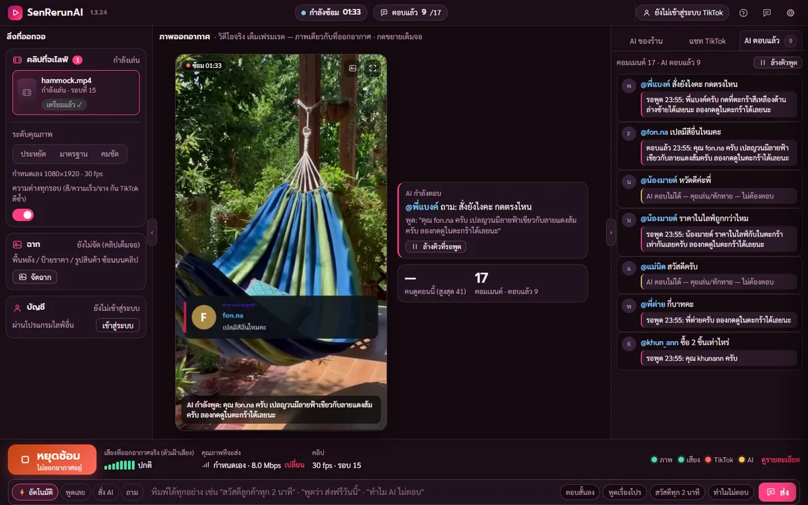Open the settings gear icon

[x=790, y=13]
